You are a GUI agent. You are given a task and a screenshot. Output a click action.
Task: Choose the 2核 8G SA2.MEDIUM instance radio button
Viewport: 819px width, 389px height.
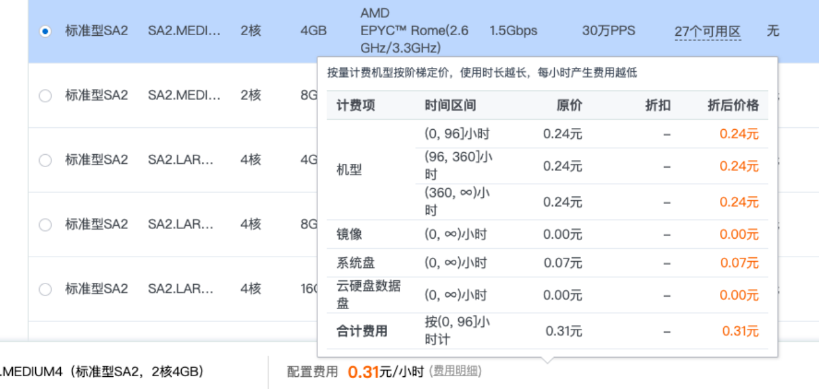pos(45,95)
